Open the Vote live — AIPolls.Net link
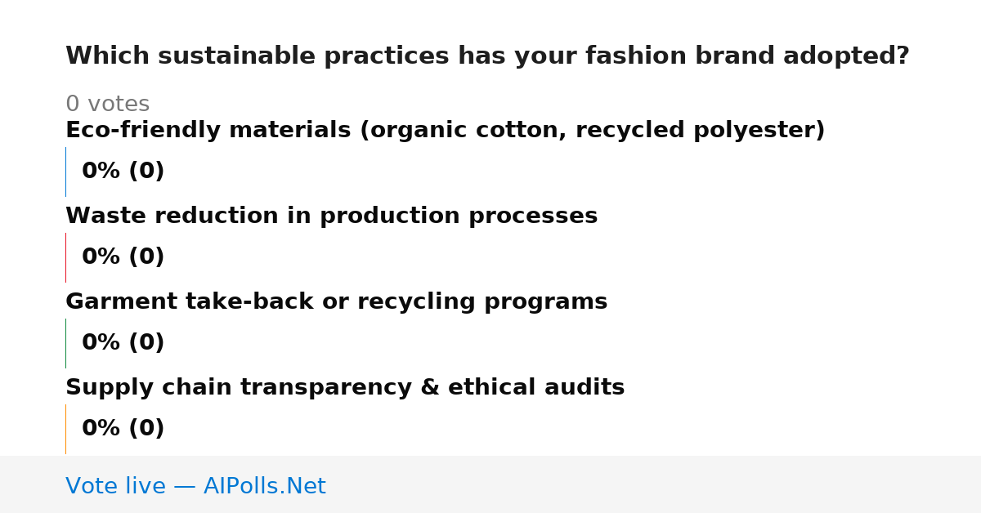Image resolution: width=981 pixels, height=513 pixels. coord(195,486)
